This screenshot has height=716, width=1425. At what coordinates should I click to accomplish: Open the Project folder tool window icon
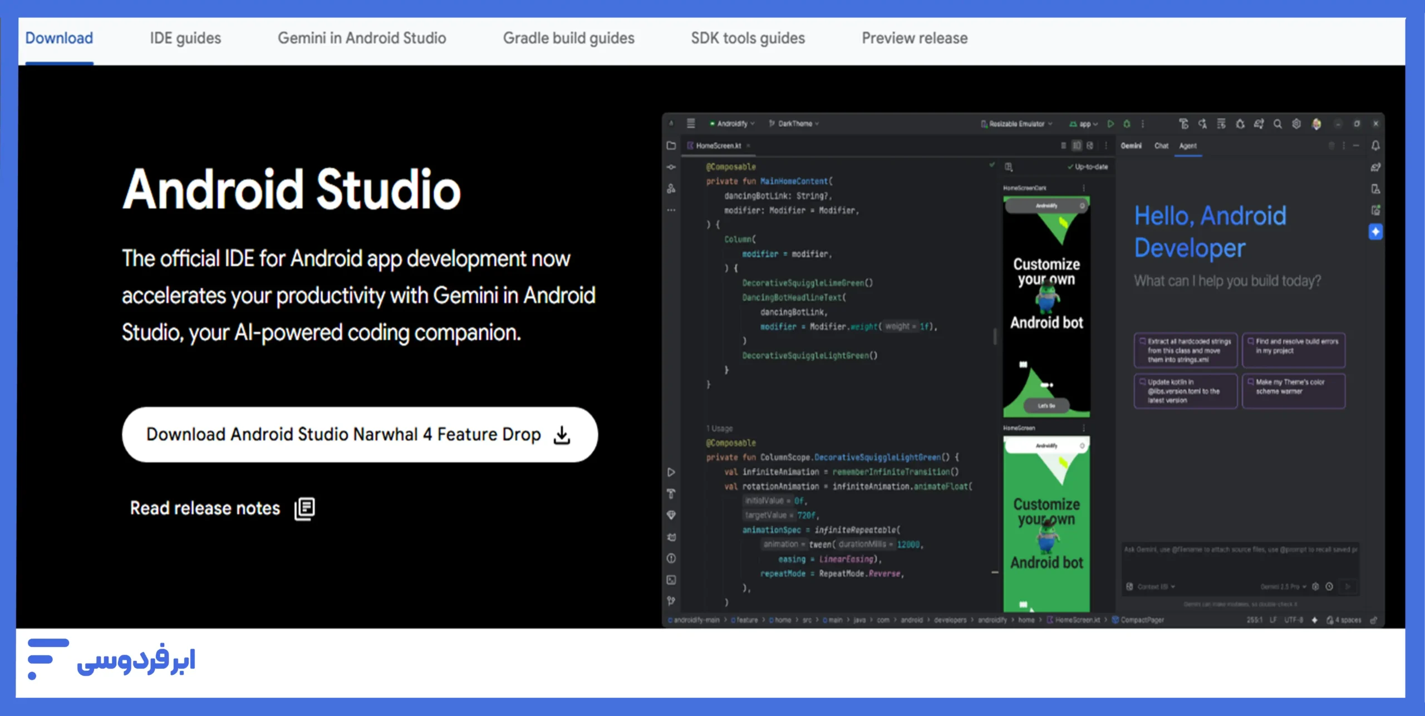[671, 146]
